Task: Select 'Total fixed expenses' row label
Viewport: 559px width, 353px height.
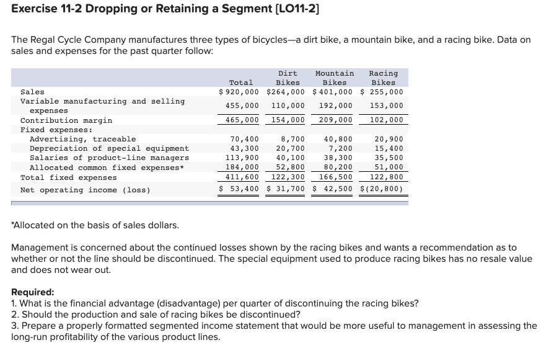Action: [x=68, y=178]
